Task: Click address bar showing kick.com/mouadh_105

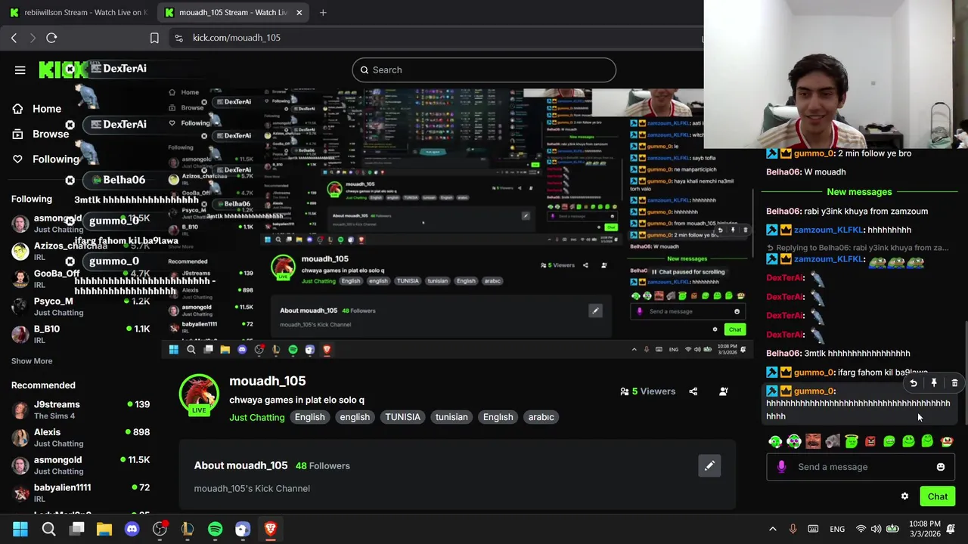Action: click(236, 38)
